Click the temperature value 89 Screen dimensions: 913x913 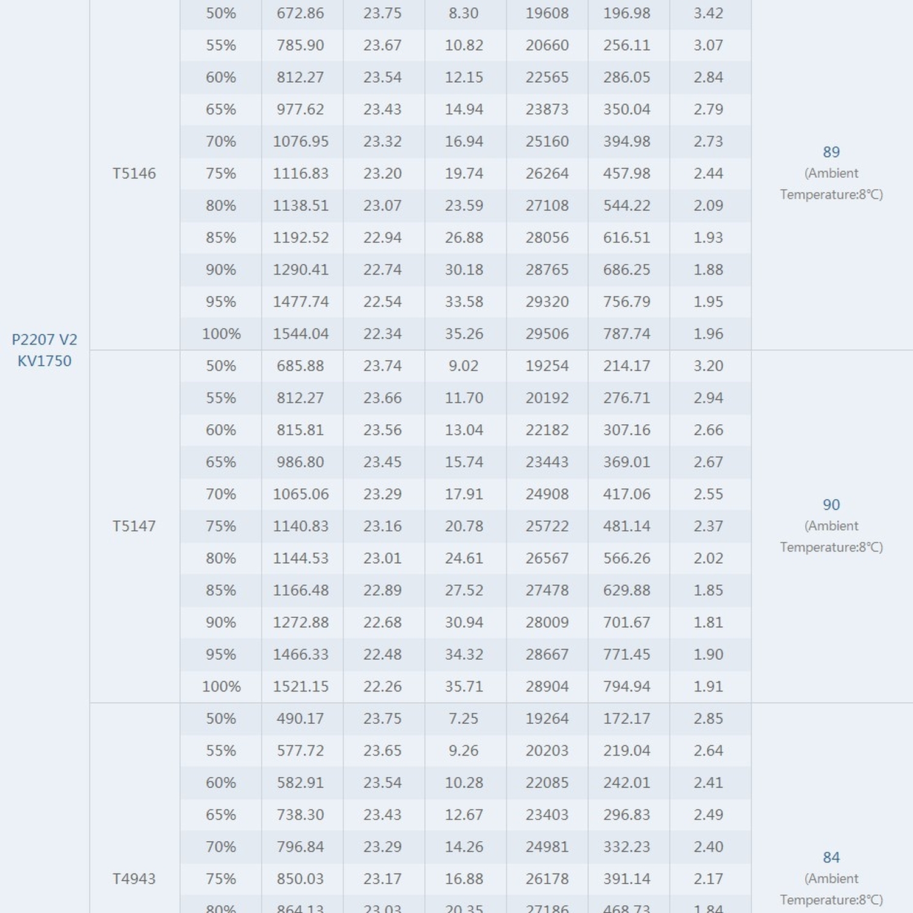[x=831, y=152]
